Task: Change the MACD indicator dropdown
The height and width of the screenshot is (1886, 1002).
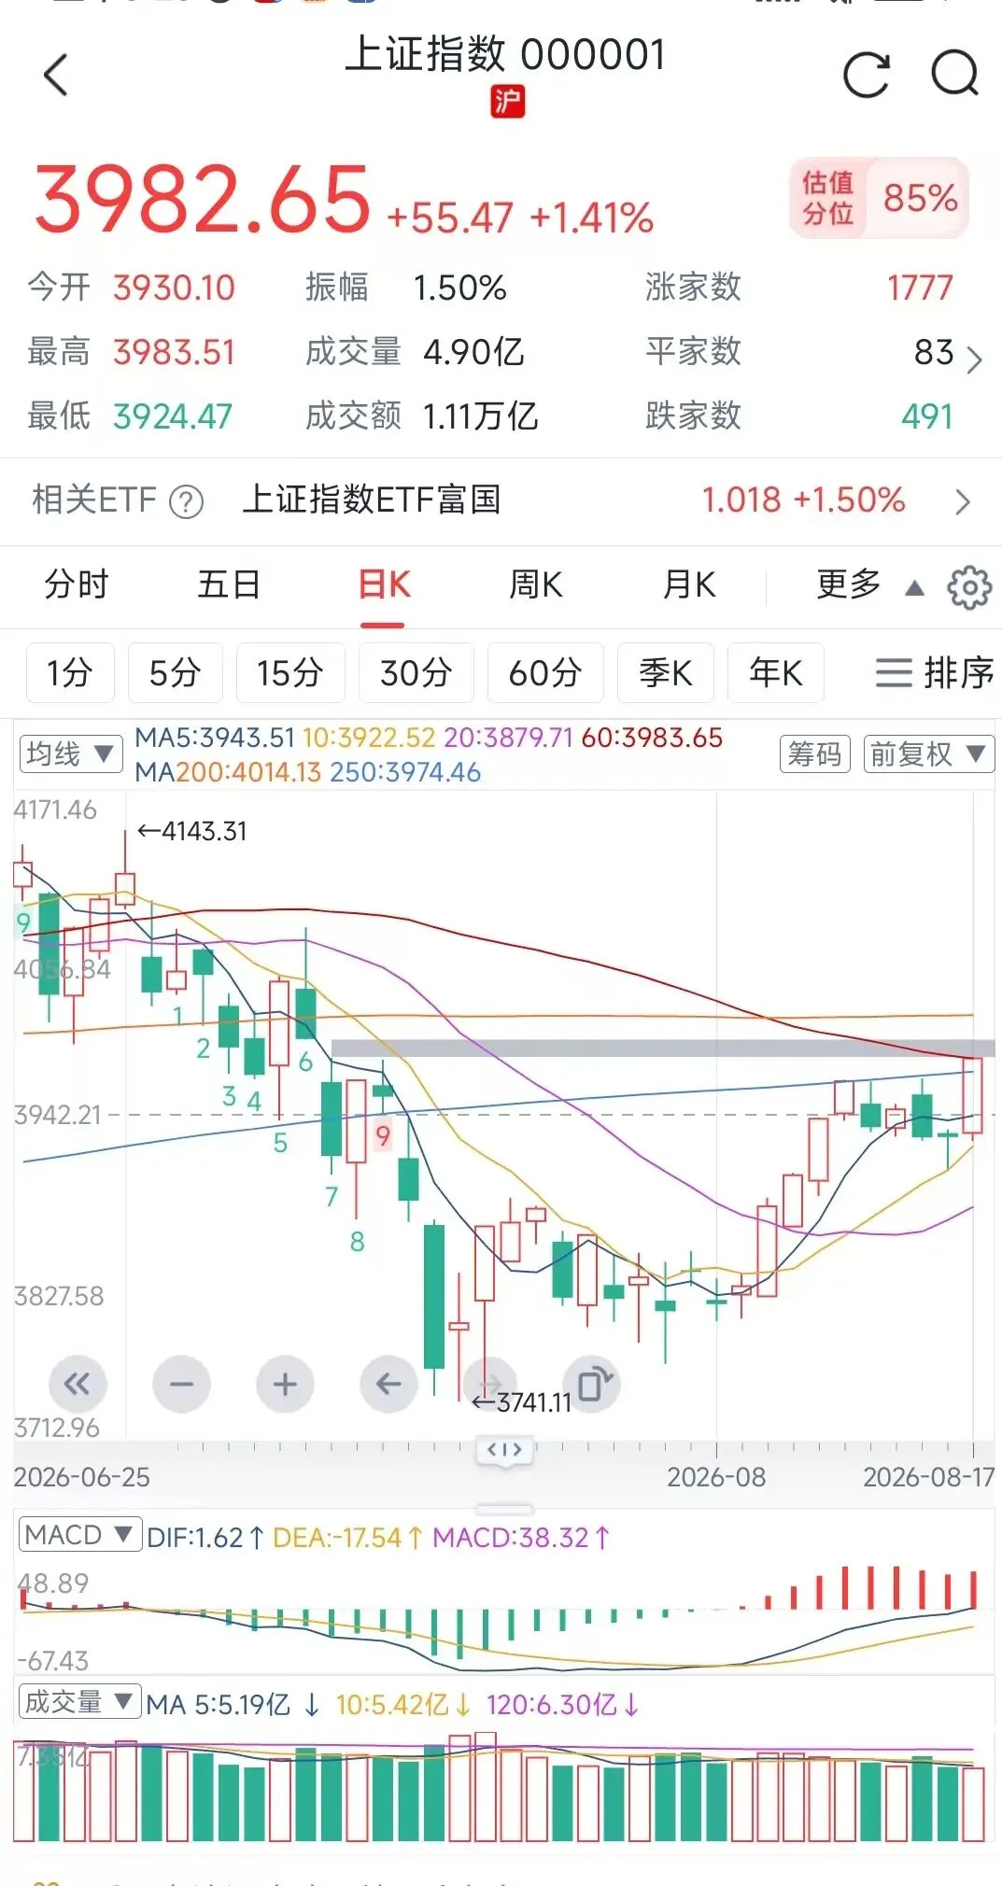Action: [x=79, y=1535]
